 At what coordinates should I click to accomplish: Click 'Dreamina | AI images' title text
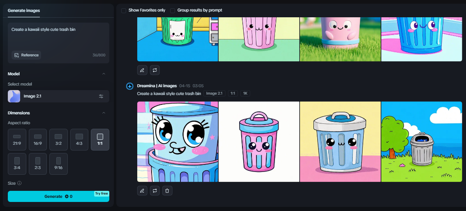coord(157,86)
